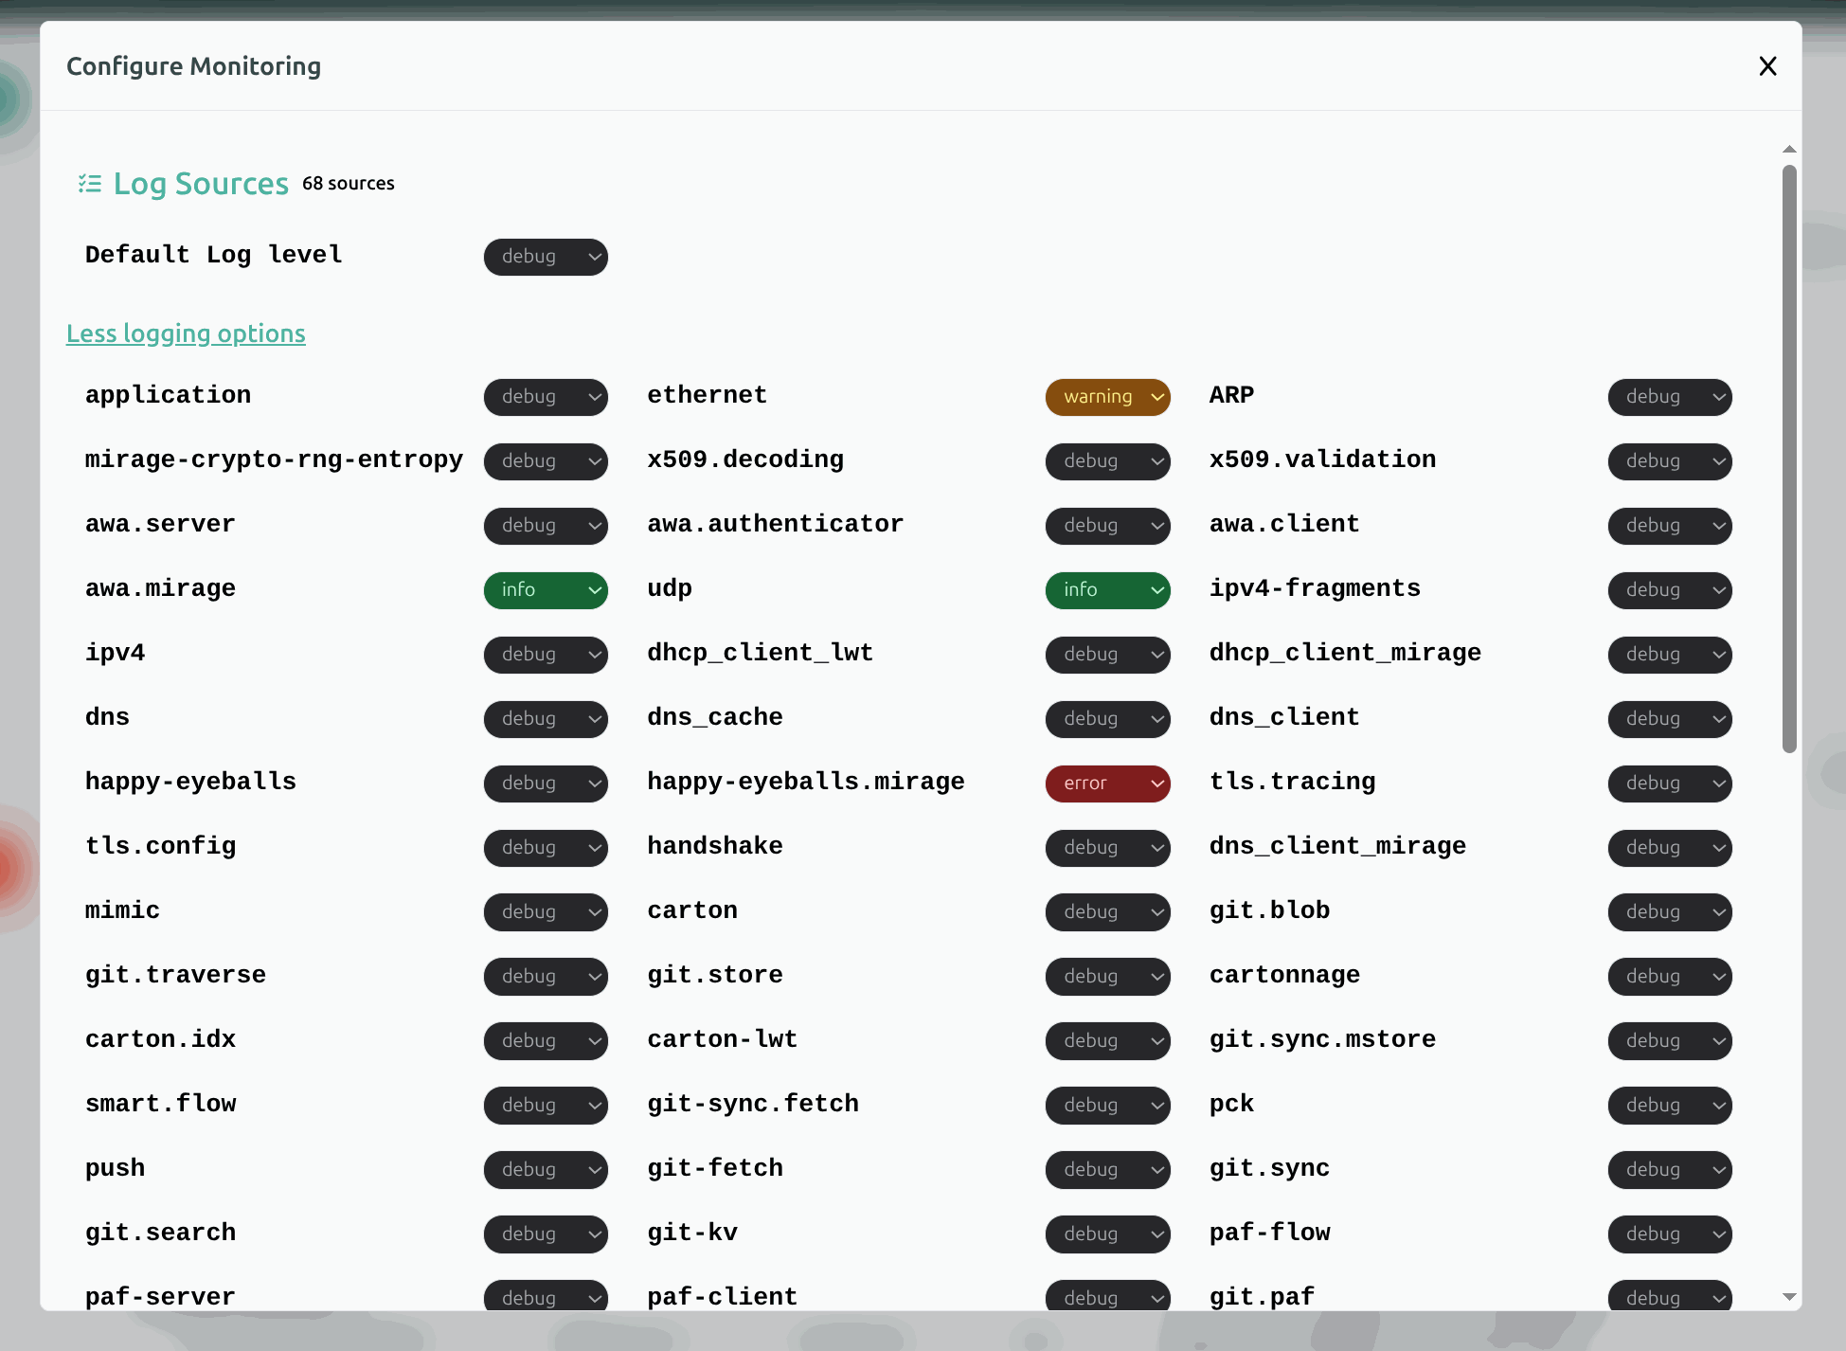Image resolution: width=1846 pixels, height=1351 pixels.
Task: Open the carton level dropdown
Action: 1107,912
